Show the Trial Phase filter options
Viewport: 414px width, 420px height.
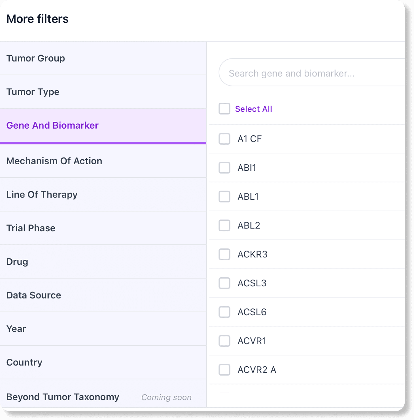103,228
